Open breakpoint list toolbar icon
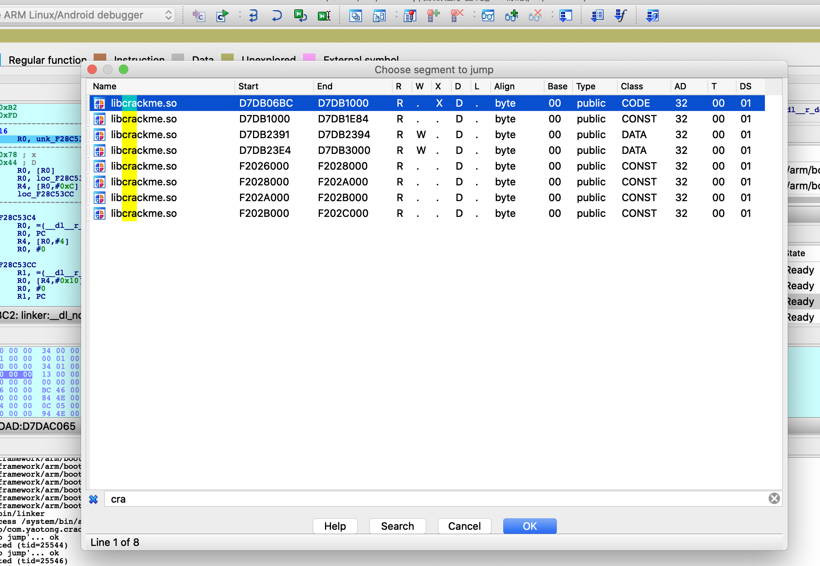820x566 pixels. click(410, 16)
